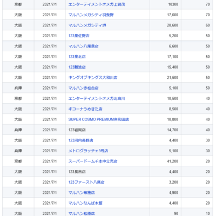Click value 90 in マルハン松原店 row
This screenshot has height=216, width=216.
[x=176, y=213]
